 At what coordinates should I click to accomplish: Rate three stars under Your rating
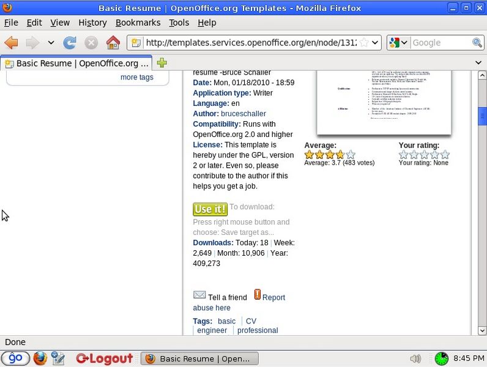coord(424,155)
